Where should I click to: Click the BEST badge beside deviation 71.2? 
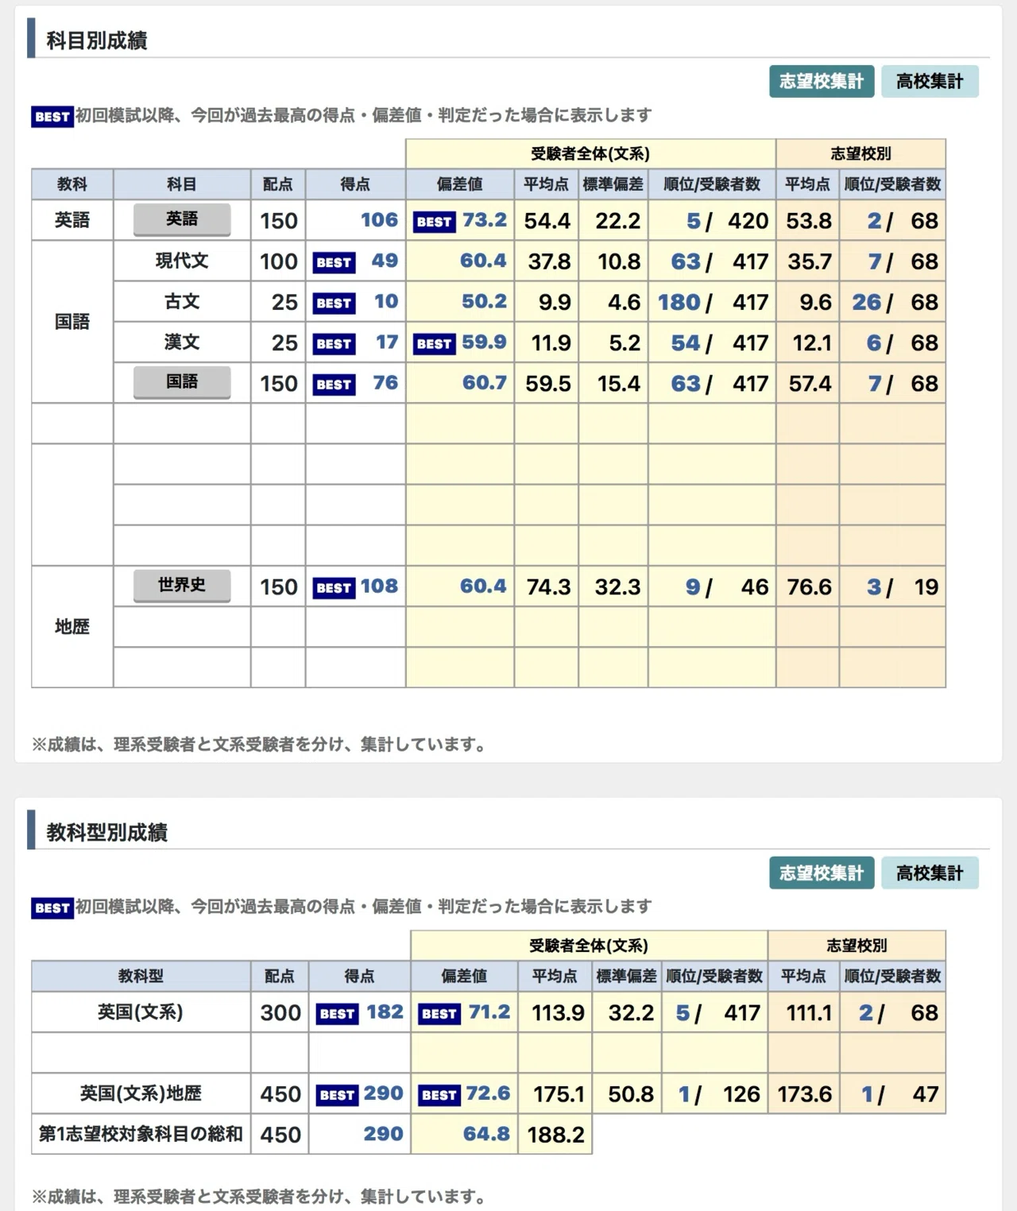tap(439, 1014)
